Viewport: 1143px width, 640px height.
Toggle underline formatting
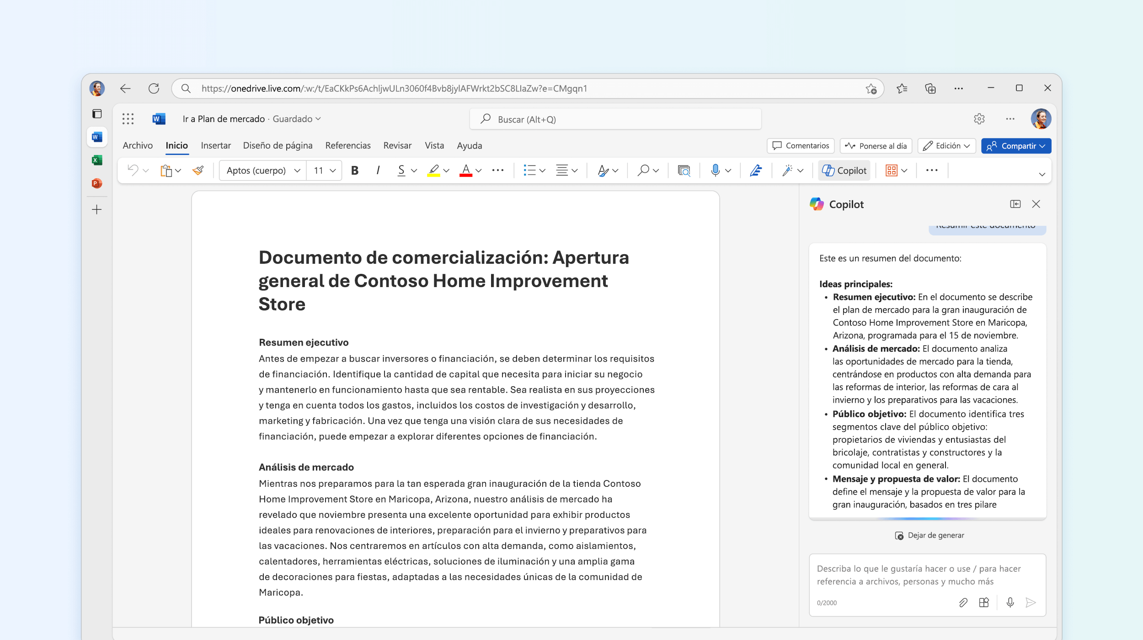[x=401, y=171]
